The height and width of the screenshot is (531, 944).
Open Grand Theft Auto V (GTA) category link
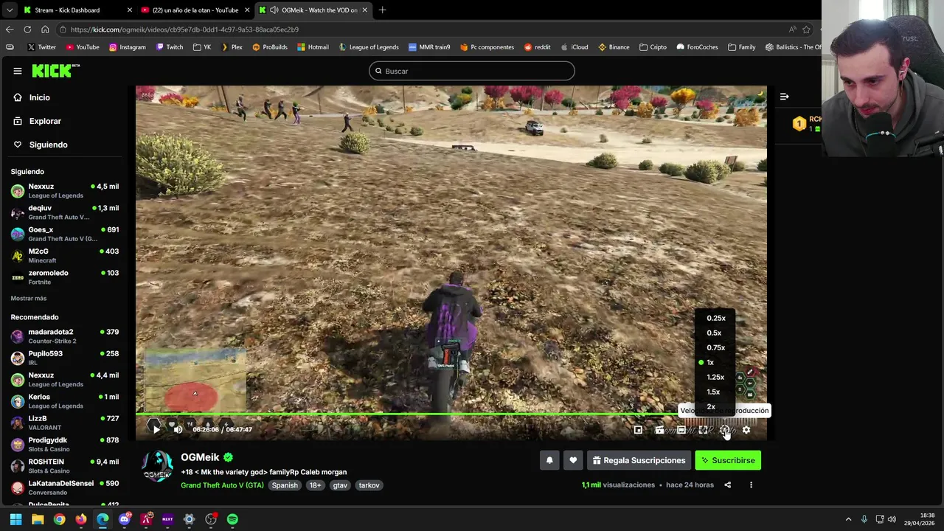pos(222,485)
